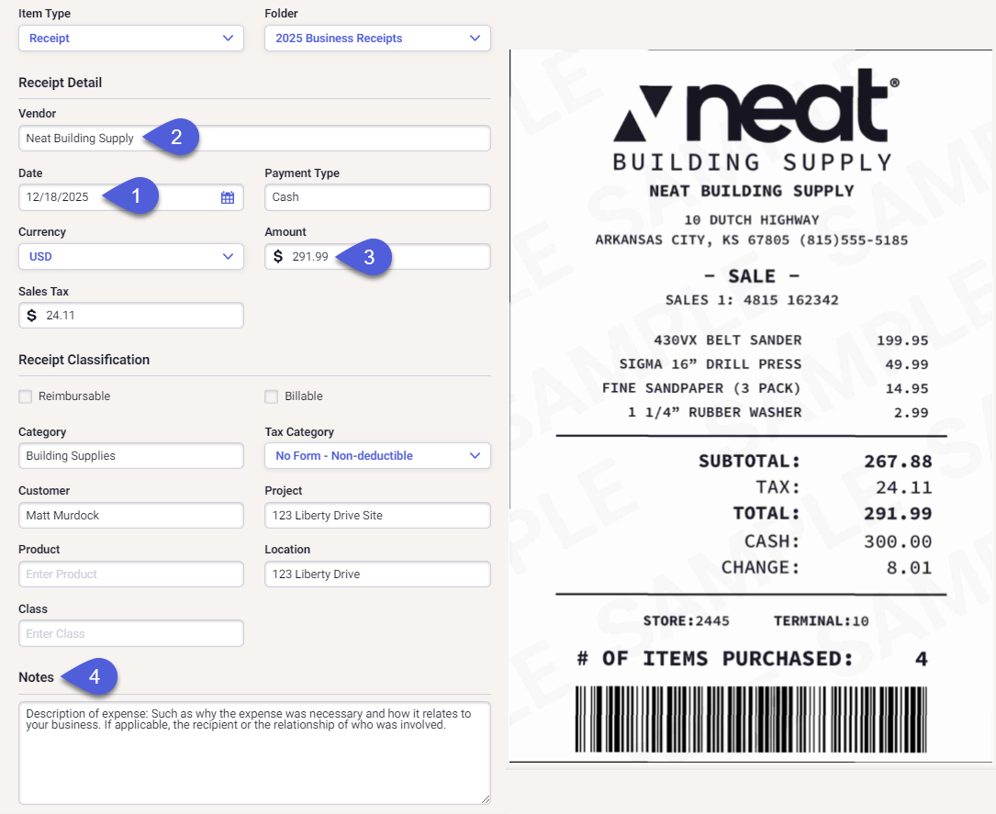
Task: Check the Reimbursable checkbox
Action: tap(25, 396)
